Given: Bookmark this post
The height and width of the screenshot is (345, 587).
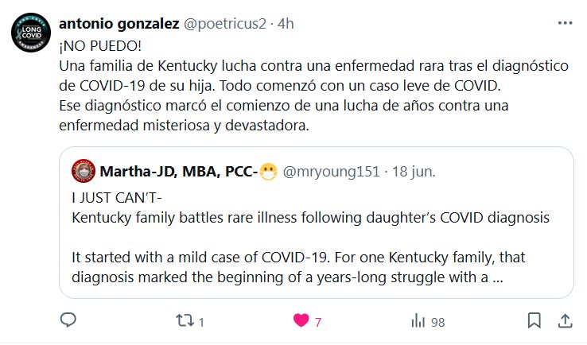Looking at the screenshot, I should click(535, 321).
